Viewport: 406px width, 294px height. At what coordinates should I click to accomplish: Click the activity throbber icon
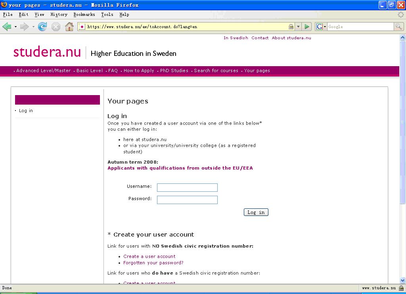click(401, 15)
